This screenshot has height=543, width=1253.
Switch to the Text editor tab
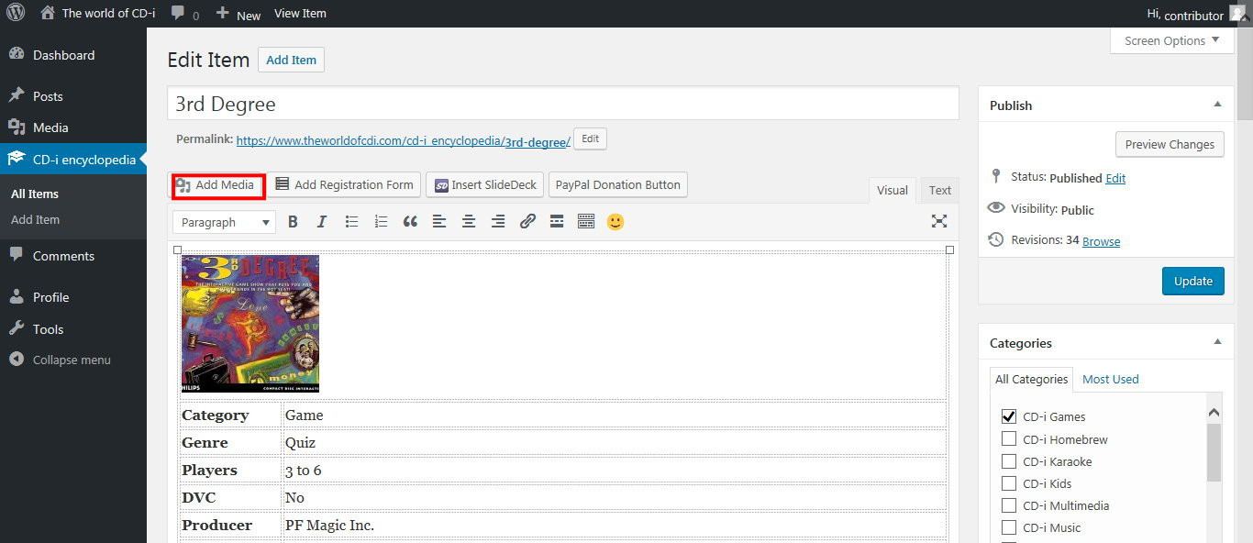point(940,190)
